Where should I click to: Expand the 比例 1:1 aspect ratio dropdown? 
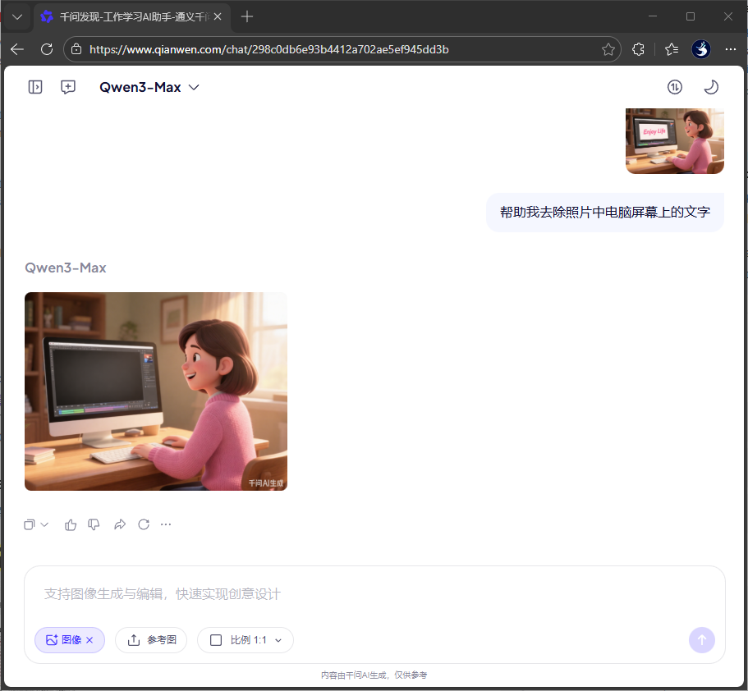(x=277, y=640)
